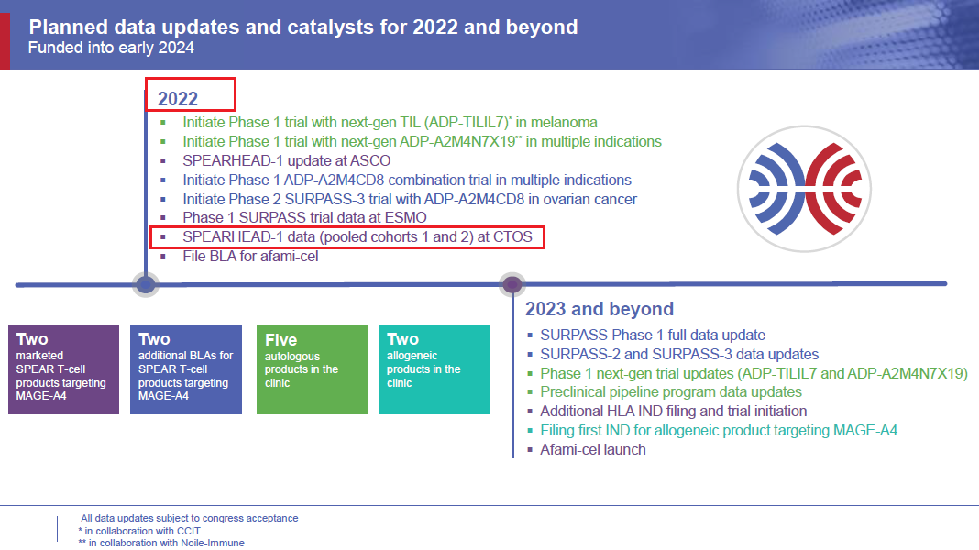
Task: Click 'Afami-cel launch' bullet item
Action: (x=592, y=449)
